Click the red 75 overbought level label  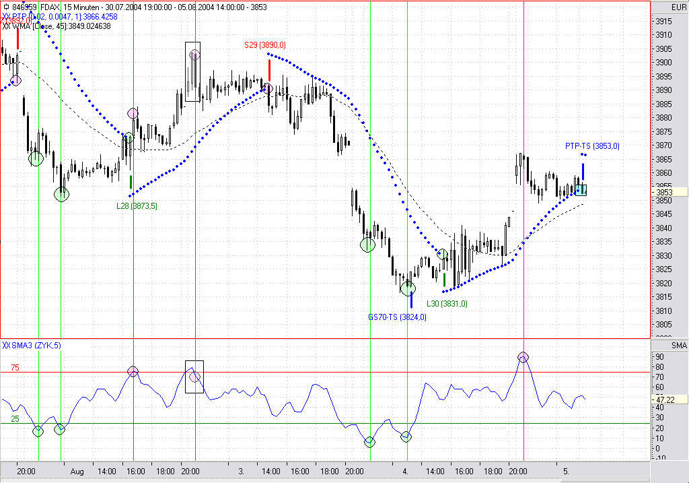coord(15,368)
